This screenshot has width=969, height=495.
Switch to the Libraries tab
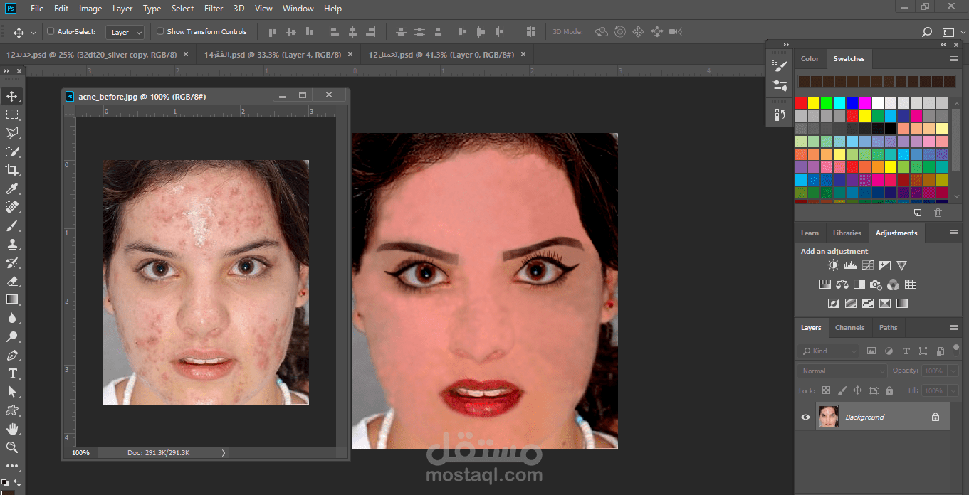847,233
